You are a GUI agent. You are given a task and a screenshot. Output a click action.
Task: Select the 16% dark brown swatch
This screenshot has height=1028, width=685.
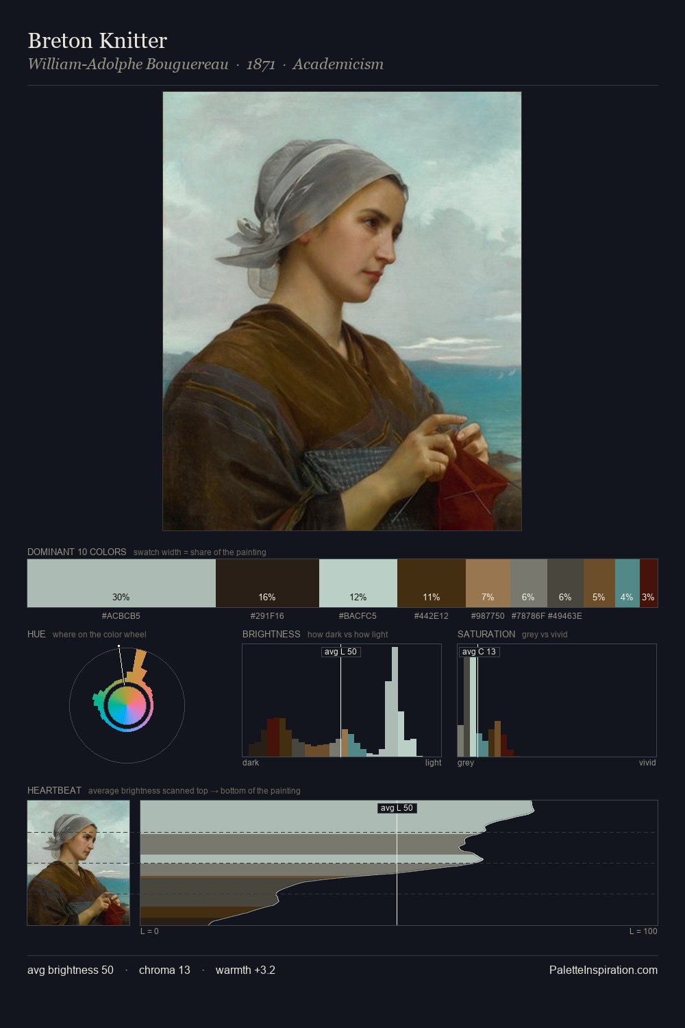point(267,583)
